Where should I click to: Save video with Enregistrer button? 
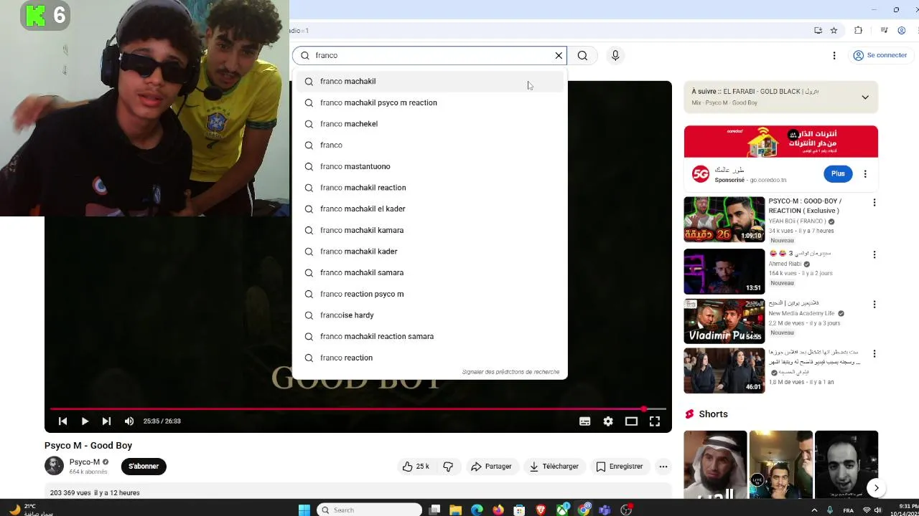coord(620,467)
